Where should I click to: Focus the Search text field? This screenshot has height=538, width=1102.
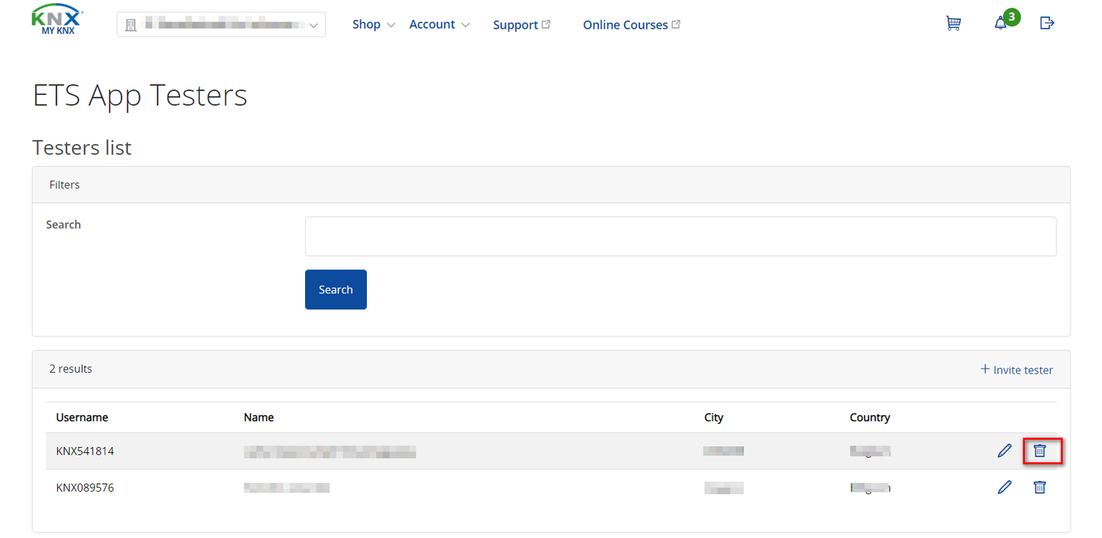pyautogui.click(x=680, y=236)
